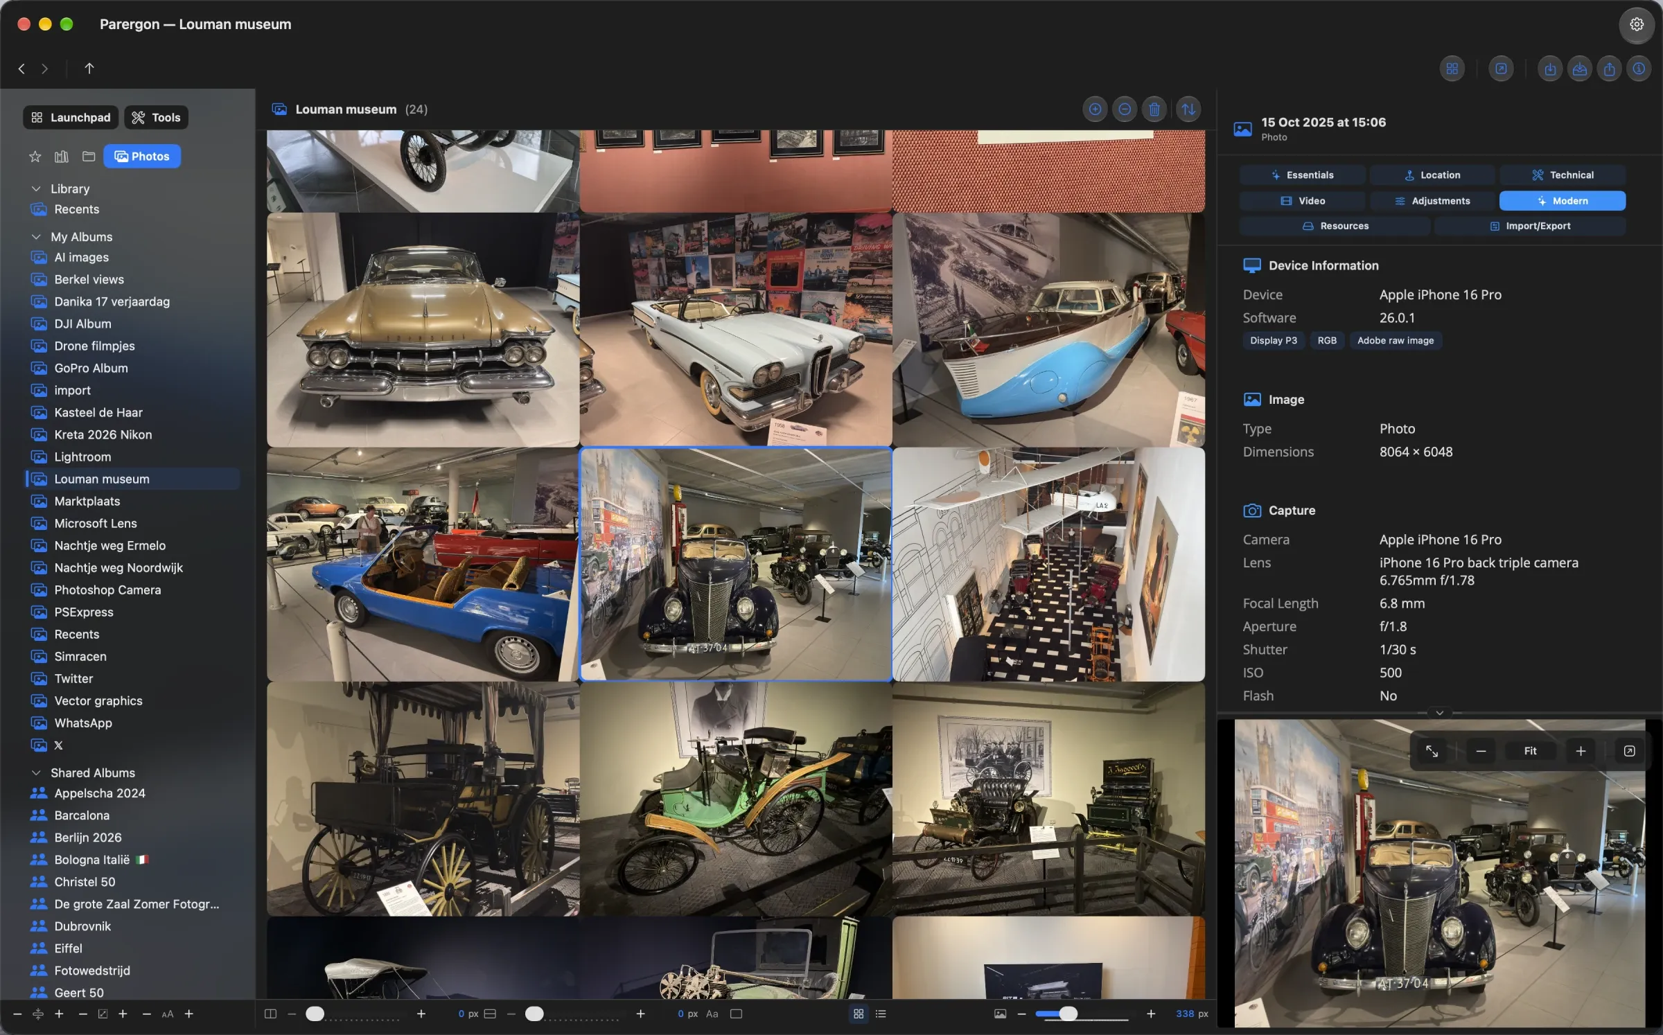Viewport: 1663px width, 1035px height.
Task: Click the share icon in the top toolbar
Action: point(1609,69)
